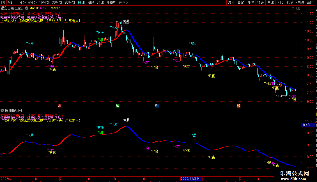Click the highlighted date 2025/11/24 on axis

click(191, 179)
